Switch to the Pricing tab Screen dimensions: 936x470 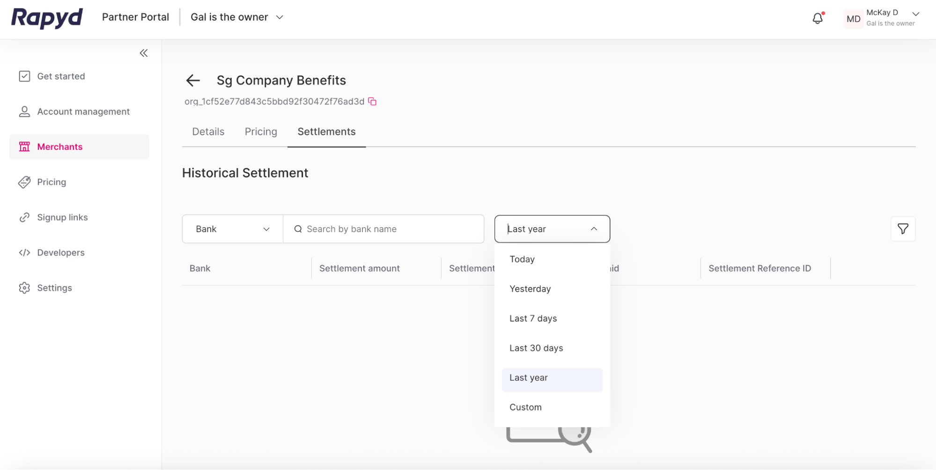click(x=260, y=132)
